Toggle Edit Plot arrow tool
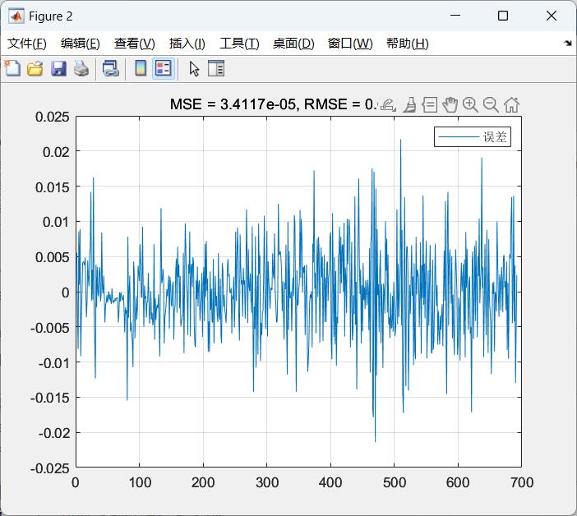This screenshot has width=577, height=516. (x=194, y=69)
